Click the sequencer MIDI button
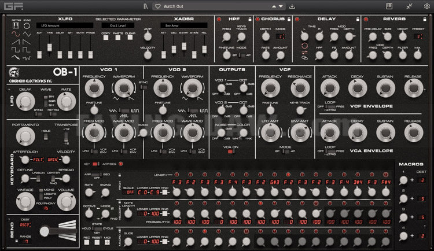434x251 pixels. coord(107,242)
